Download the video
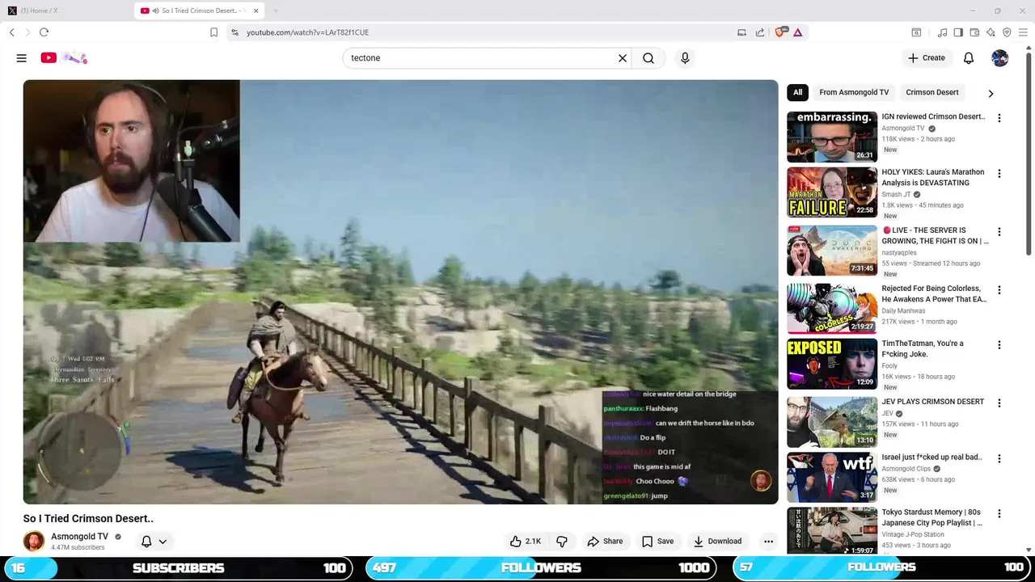Image resolution: width=1035 pixels, height=582 pixels. [717, 542]
